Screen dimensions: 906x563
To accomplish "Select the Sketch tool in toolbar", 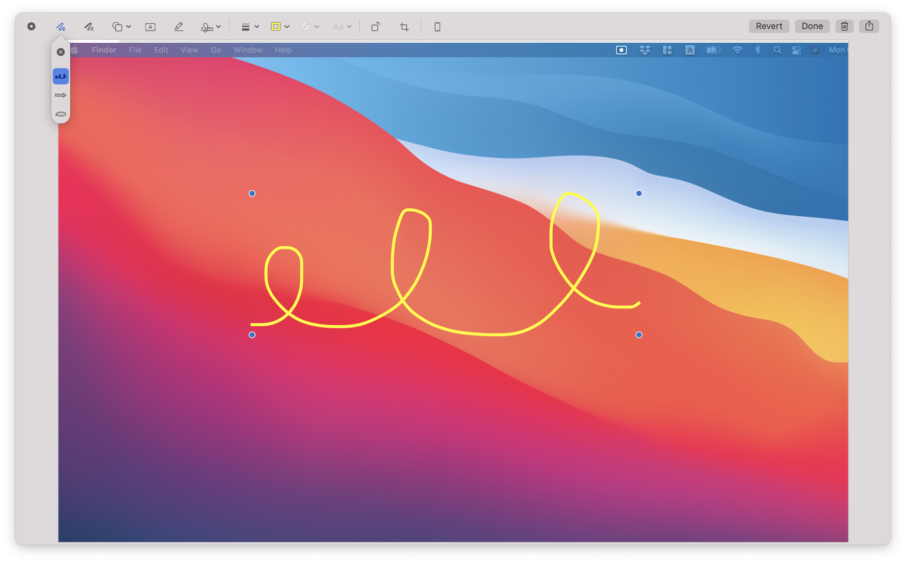I will 61,27.
